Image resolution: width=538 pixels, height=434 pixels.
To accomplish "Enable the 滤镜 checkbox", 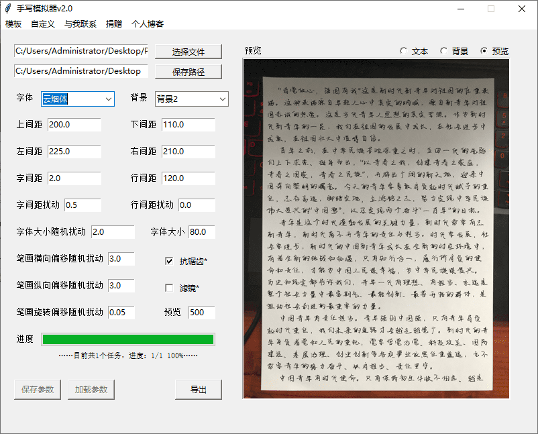I will point(168,288).
